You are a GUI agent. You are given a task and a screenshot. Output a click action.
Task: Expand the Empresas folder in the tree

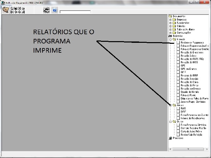point(170,20)
